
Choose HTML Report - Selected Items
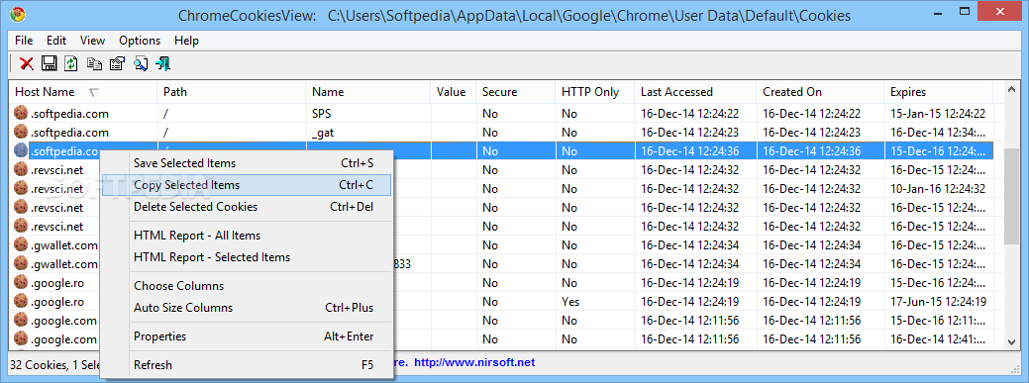point(247,257)
